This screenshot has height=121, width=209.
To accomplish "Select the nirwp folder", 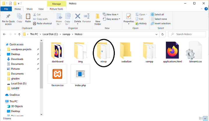I will tap(103, 52).
